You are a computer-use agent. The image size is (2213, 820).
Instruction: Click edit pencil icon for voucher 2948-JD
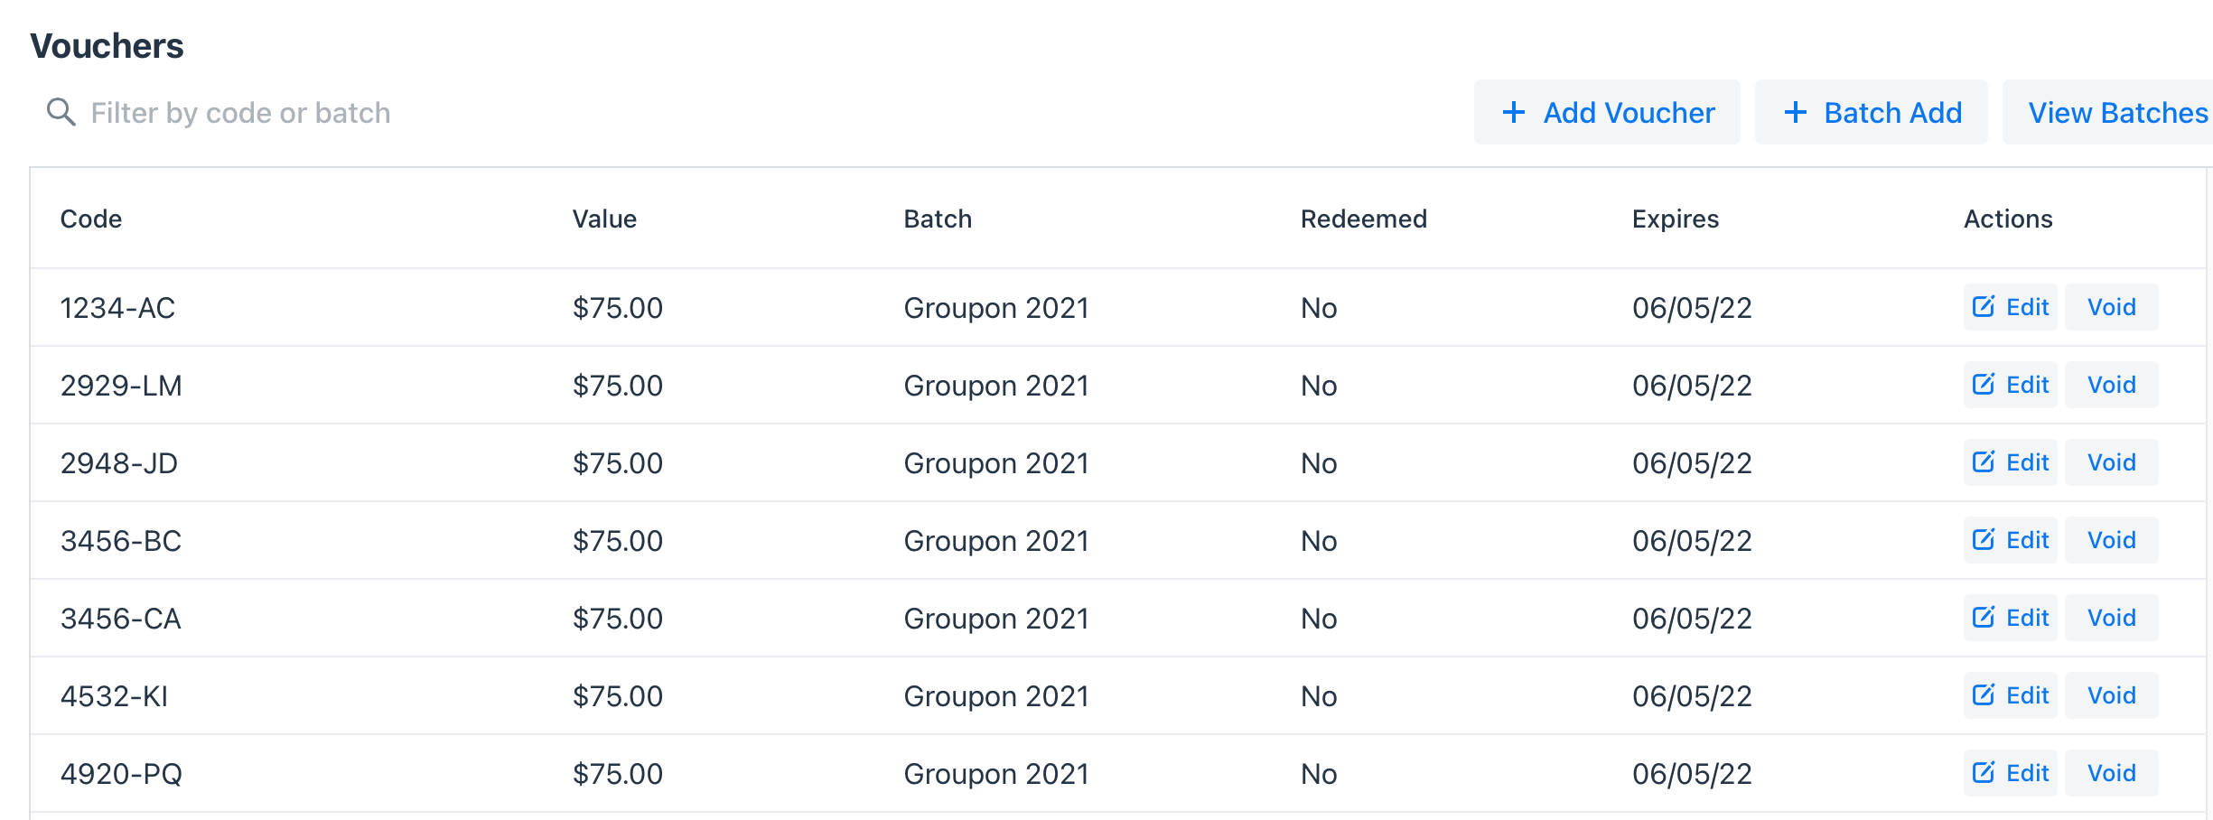[1984, 462]
